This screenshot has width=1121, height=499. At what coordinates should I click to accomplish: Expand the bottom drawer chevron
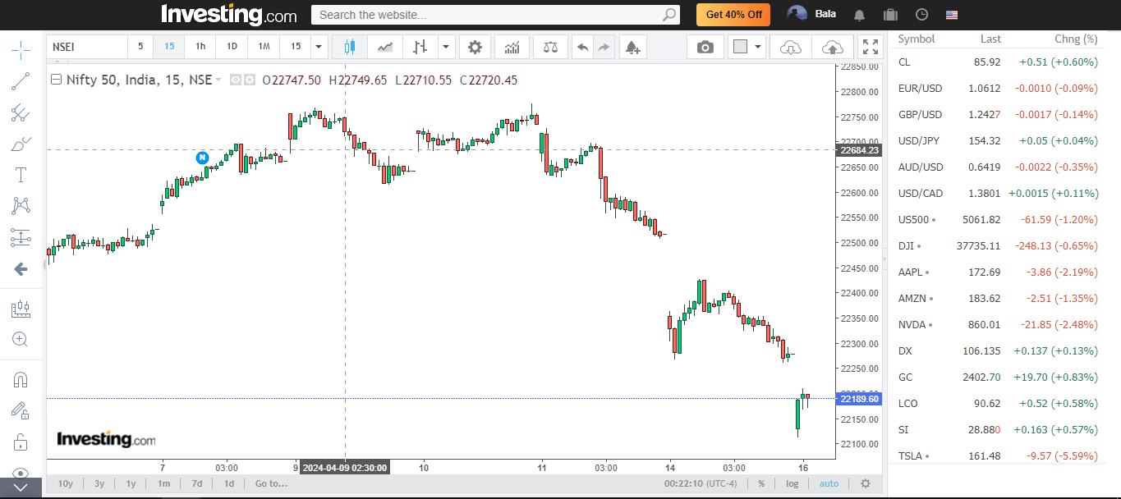point(21,488)
